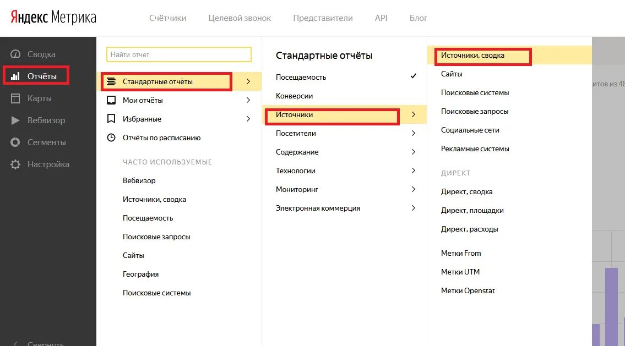Image resolution: width=625 pixels, height=346 pixels.
Task: Open the Целевой звонок top link
Action: [240, 18]
